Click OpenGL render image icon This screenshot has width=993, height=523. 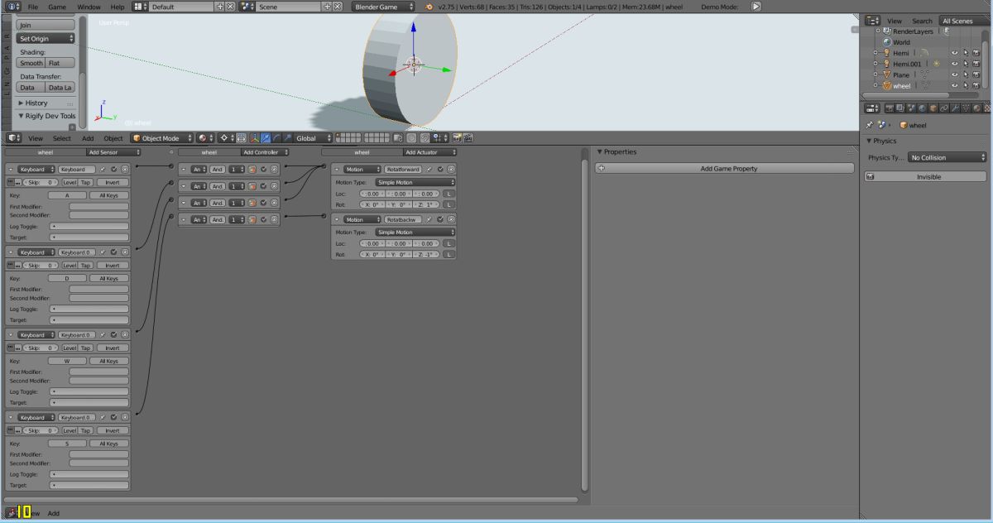pyautogui.click(x=457, y=138)
